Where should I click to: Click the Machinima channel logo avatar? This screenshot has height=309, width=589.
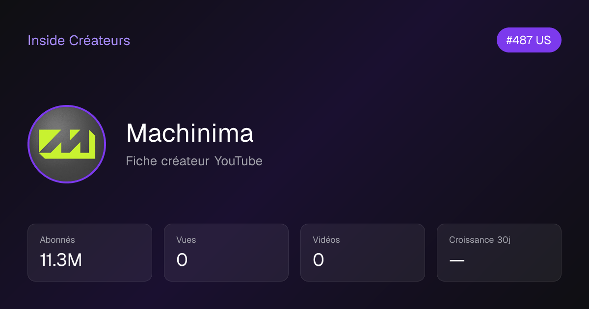click(67, 144)
